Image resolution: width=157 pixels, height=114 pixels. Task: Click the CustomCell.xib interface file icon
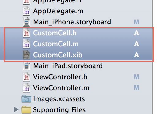26,55
